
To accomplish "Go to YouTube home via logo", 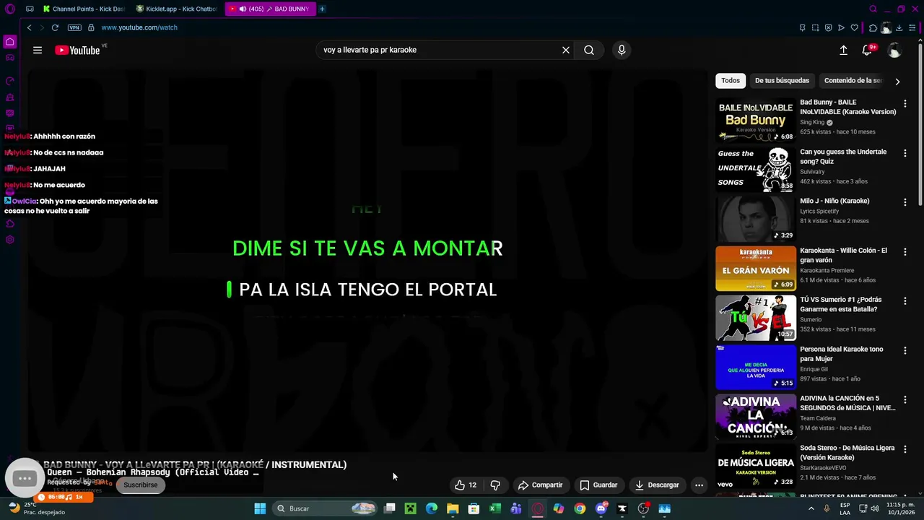I will (x=77, y=50).
